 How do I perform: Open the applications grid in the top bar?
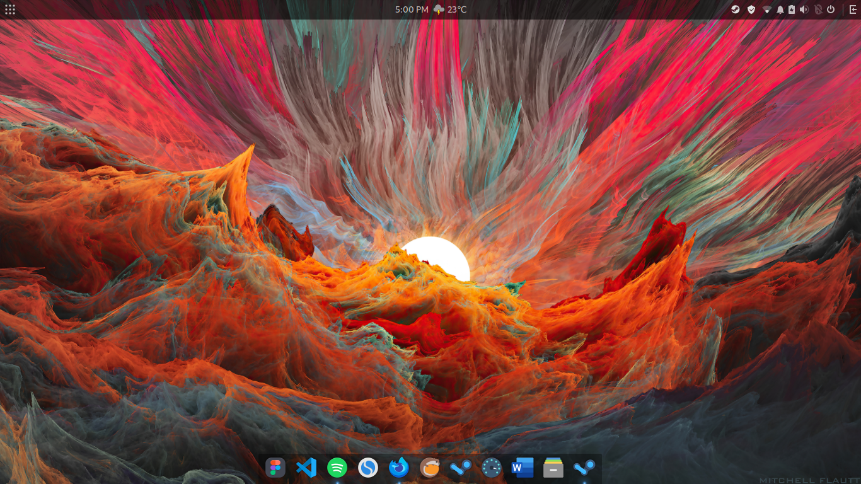click(10, 9)
